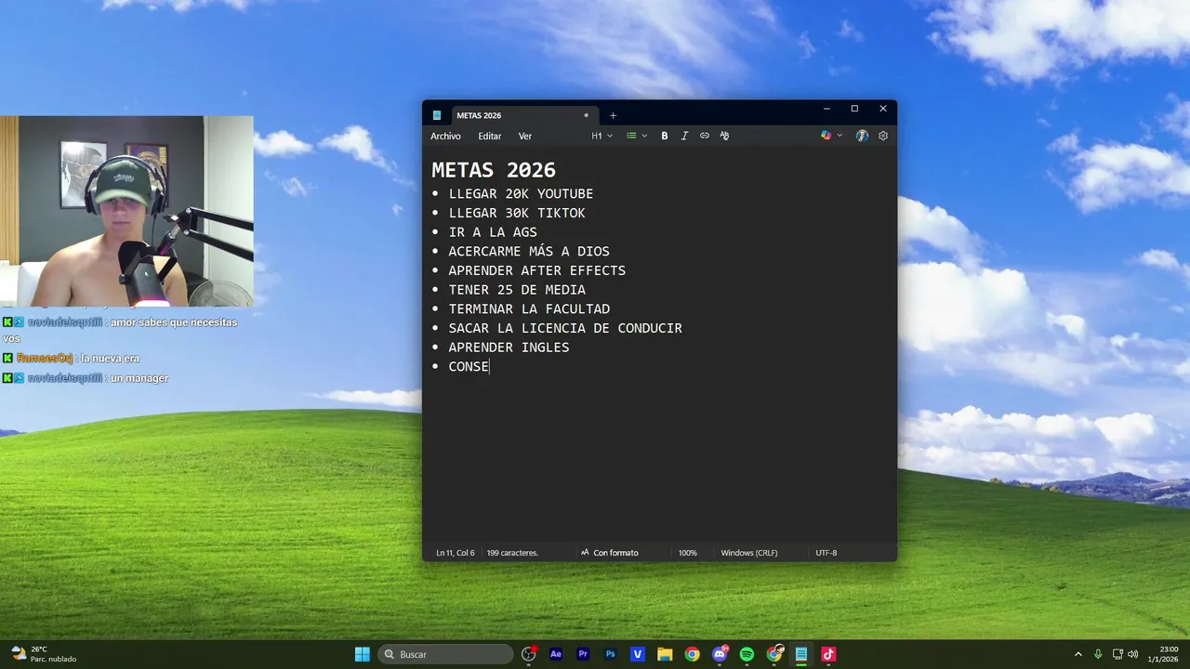
Task: Click the 100% zoom level in status bar
Action: pyautogui.click(x=687, y=553)
